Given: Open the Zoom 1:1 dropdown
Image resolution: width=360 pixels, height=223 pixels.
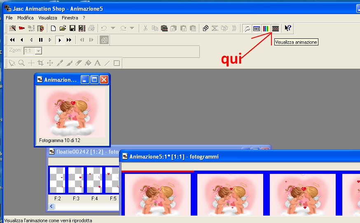Looking at the screenshot, I should (x=39, y=51).
